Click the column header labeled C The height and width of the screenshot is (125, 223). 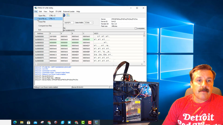point(88,34)
